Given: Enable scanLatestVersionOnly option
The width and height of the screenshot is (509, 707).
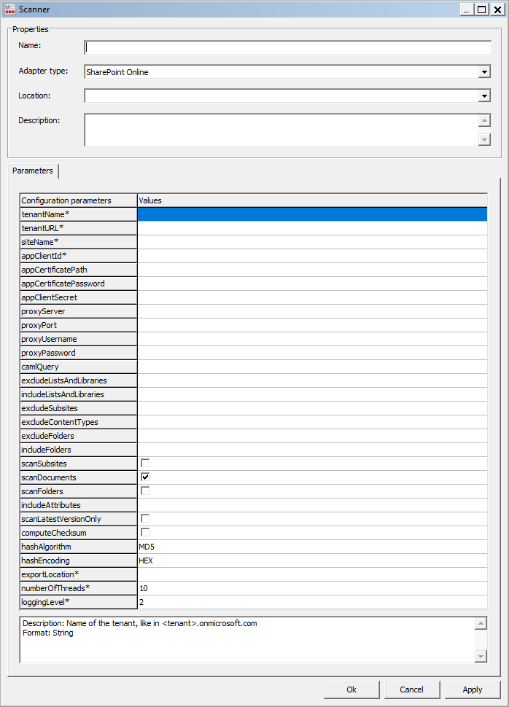Looking at the screenshot, I should point(145,519).
